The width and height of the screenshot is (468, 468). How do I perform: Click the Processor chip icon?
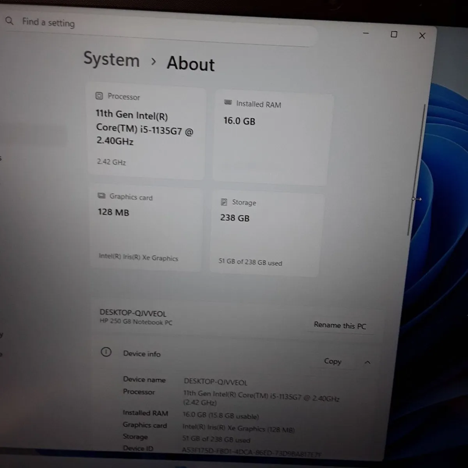pos(99,96)
